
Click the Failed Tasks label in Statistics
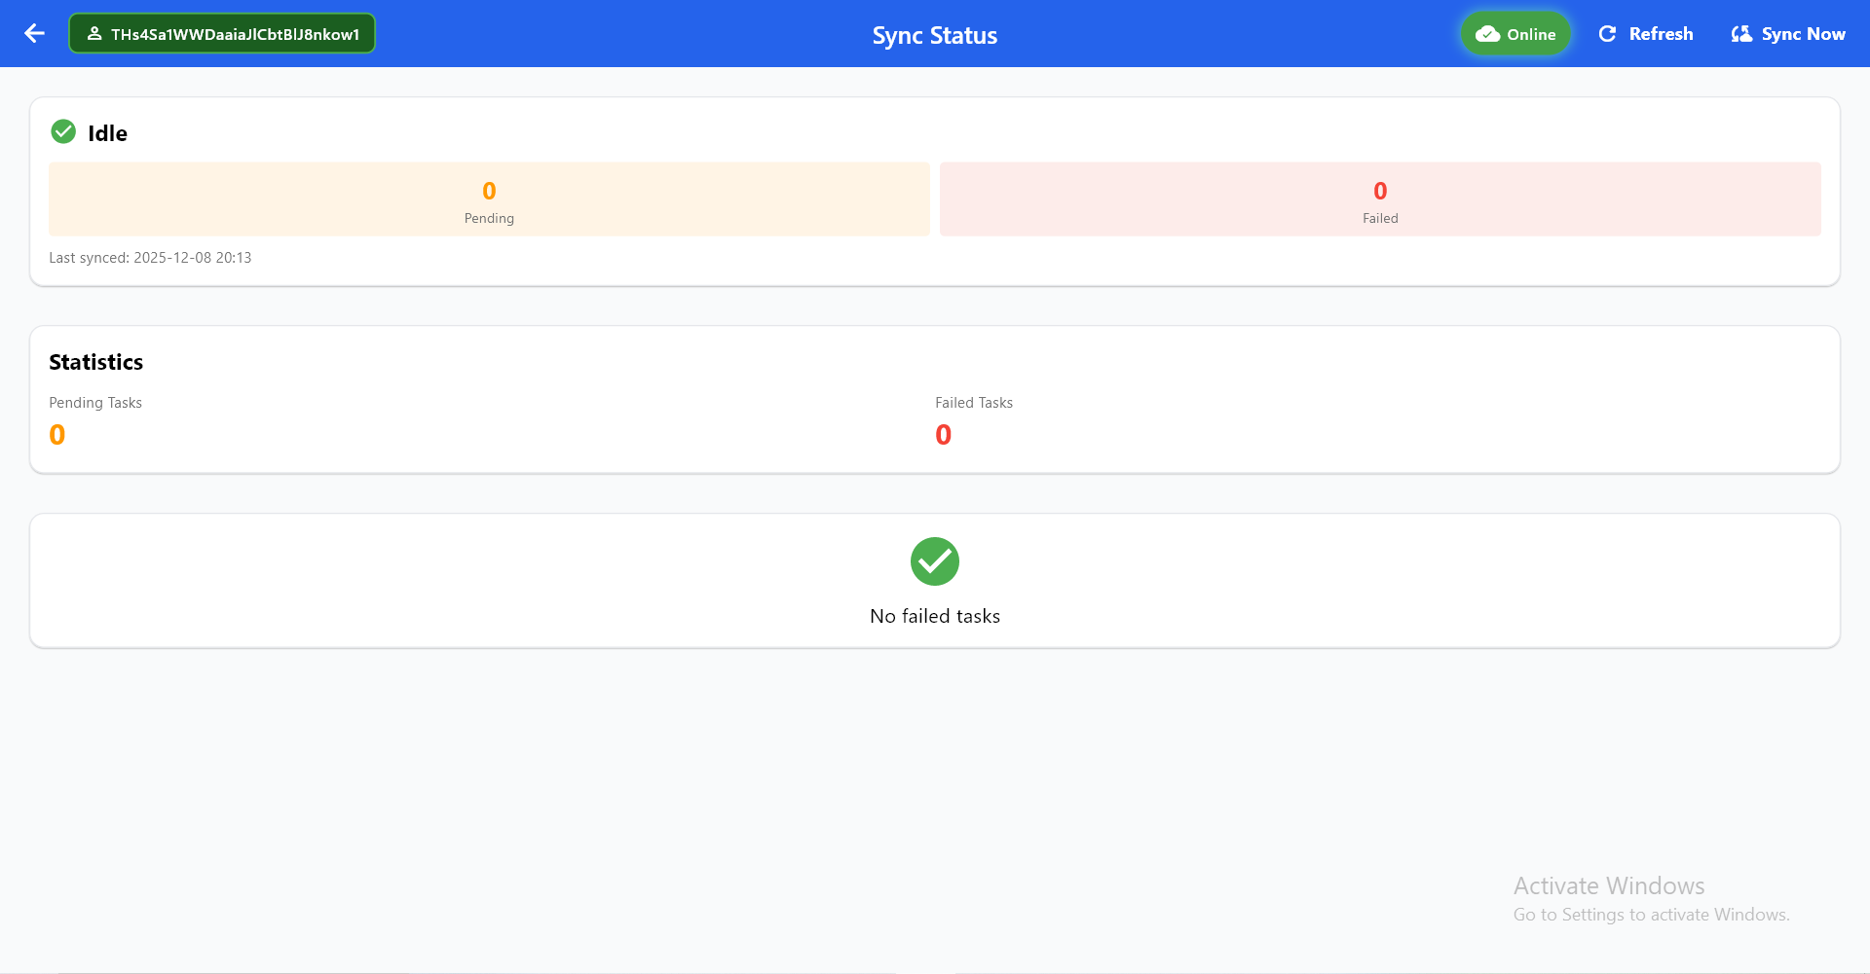click(x=973, y=403)
